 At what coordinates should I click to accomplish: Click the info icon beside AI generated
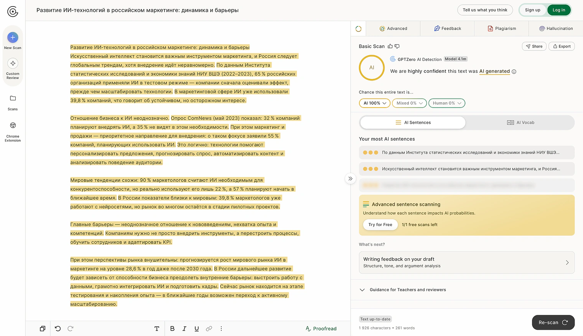tap(514, 72)
